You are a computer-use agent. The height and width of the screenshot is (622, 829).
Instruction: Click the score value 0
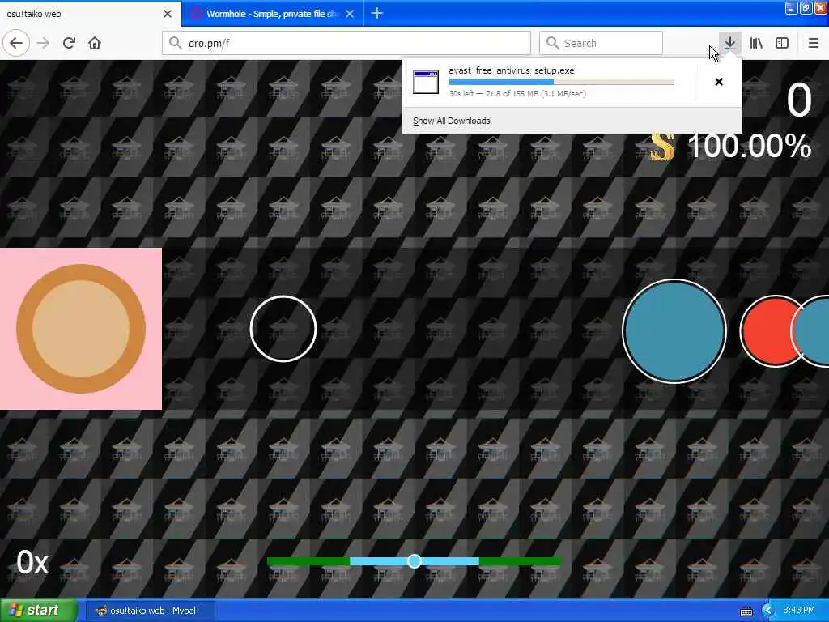799,100
